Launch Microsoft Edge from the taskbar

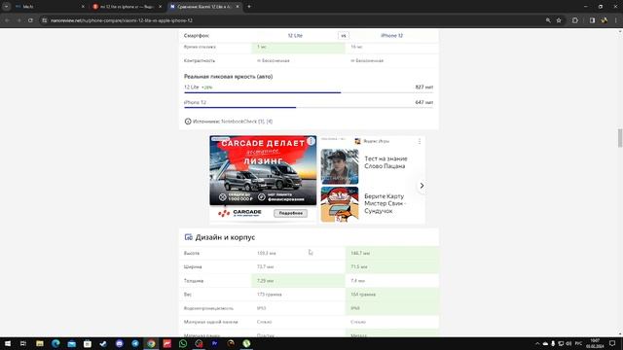click(x=55, y=343)
